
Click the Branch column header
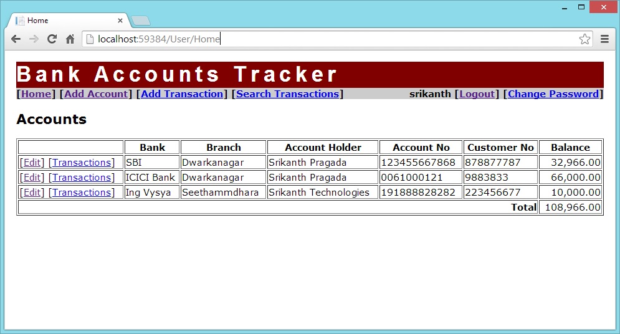click(224, 148)
